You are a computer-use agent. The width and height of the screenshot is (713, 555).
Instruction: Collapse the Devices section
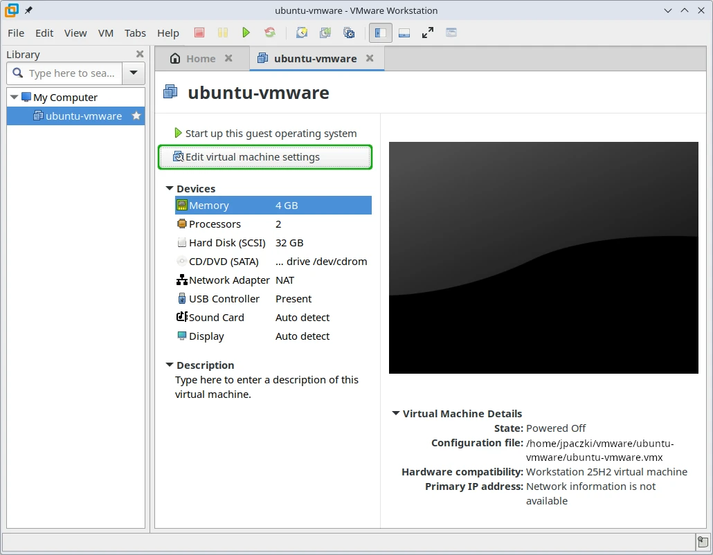click(169, 188)
